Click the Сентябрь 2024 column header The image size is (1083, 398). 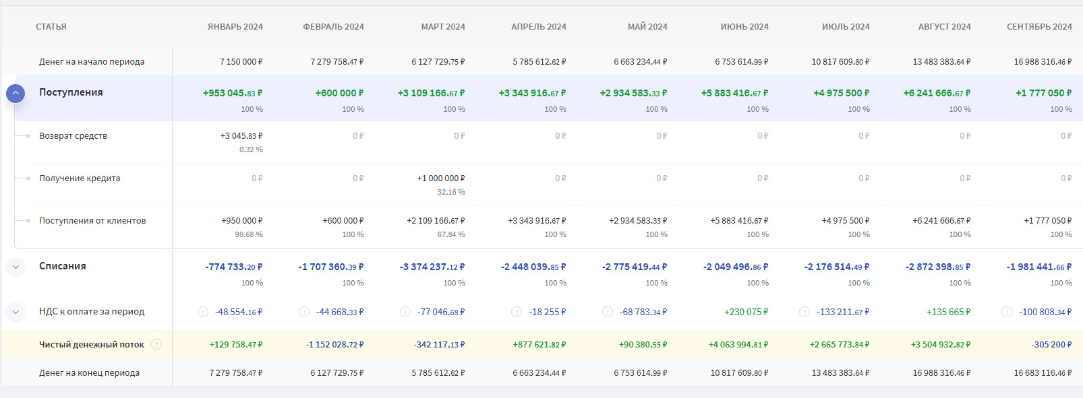[1038, 27]
